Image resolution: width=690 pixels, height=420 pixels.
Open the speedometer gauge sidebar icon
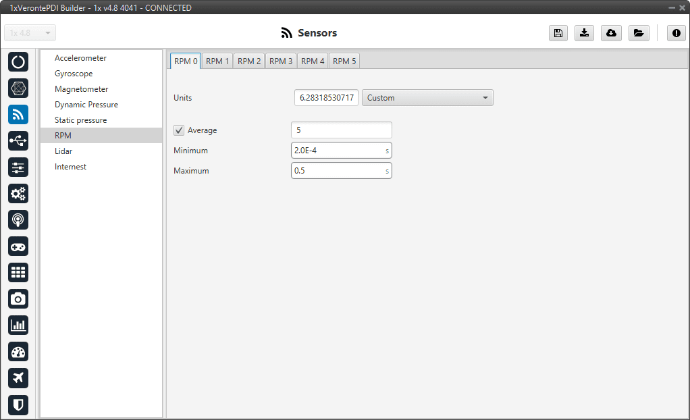[x=18, y=352]
